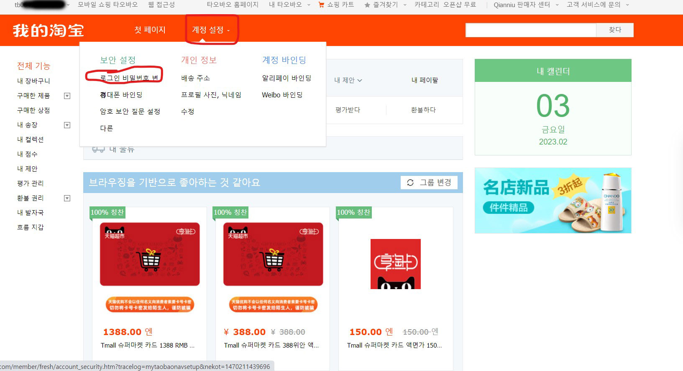Open the 즐겨찾기 dropdown arrow
The height and width of the screenshot is (371, 683).
click(x=405, y=5)
